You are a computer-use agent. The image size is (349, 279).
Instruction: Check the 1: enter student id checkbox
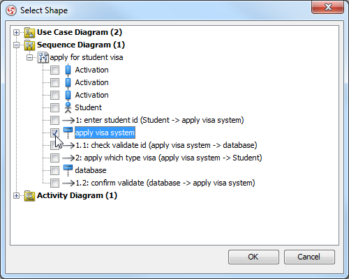pyautogui.click(x=55, y=120)
